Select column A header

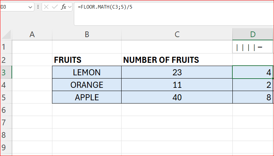pos(32,34)
